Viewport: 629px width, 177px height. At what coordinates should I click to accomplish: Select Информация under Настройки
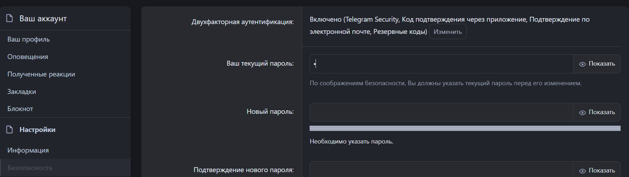[28, 150]
